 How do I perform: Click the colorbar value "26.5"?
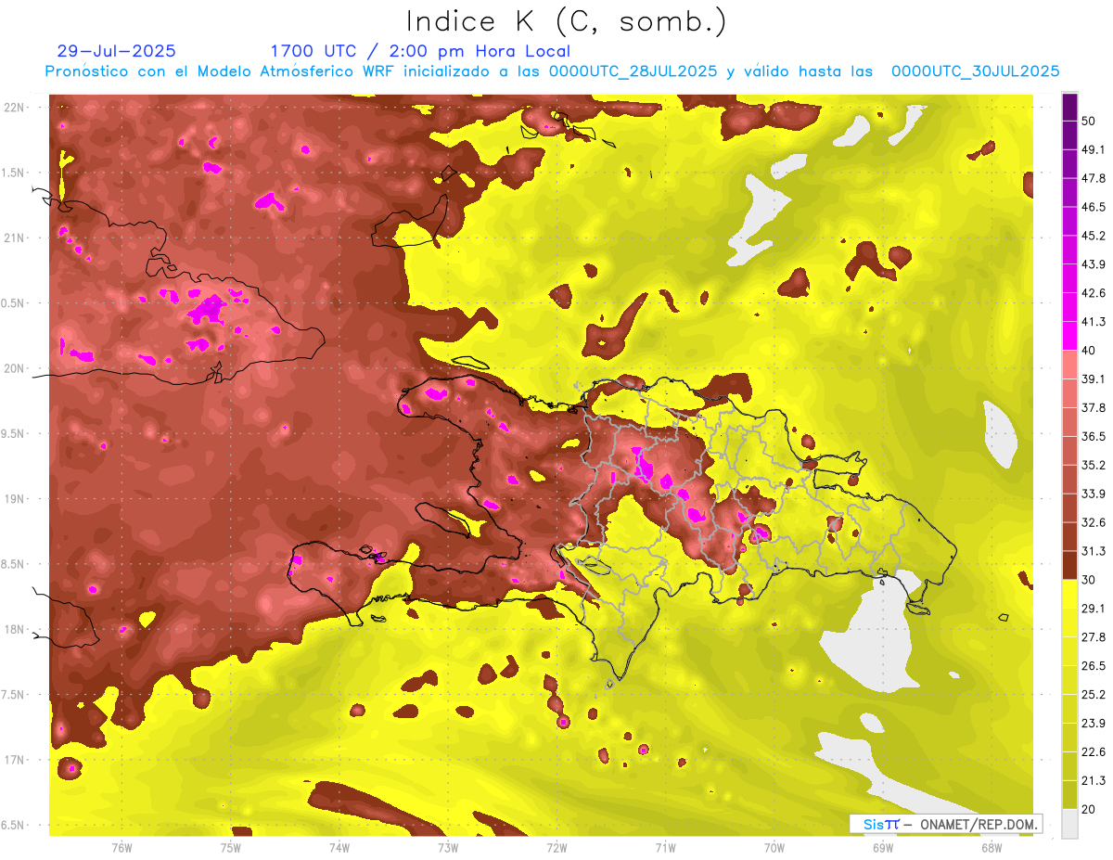click(x=1094, y=666)
